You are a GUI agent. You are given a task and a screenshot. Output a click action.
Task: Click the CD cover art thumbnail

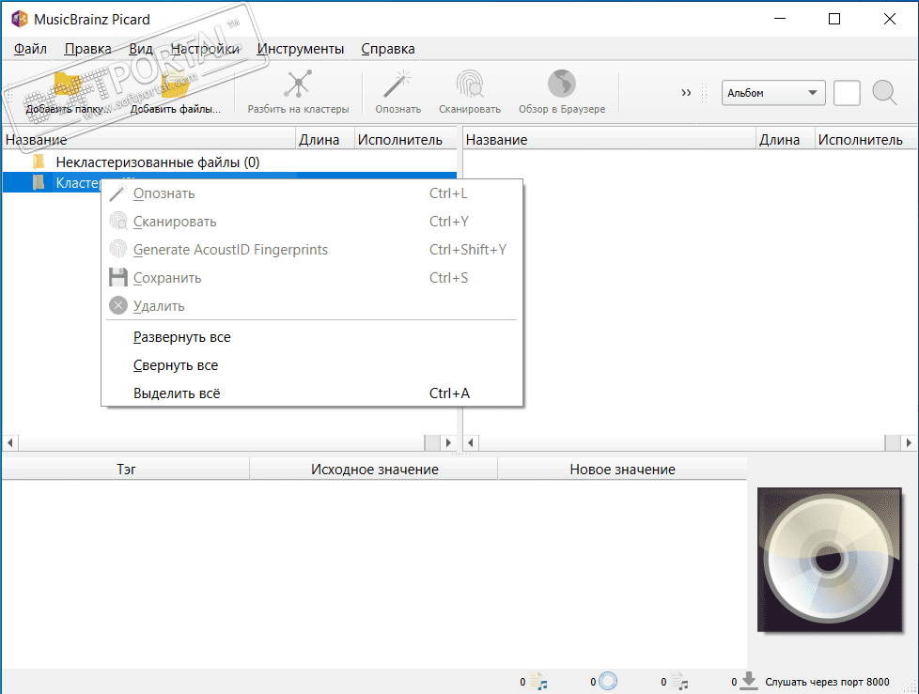pos(830,561)
